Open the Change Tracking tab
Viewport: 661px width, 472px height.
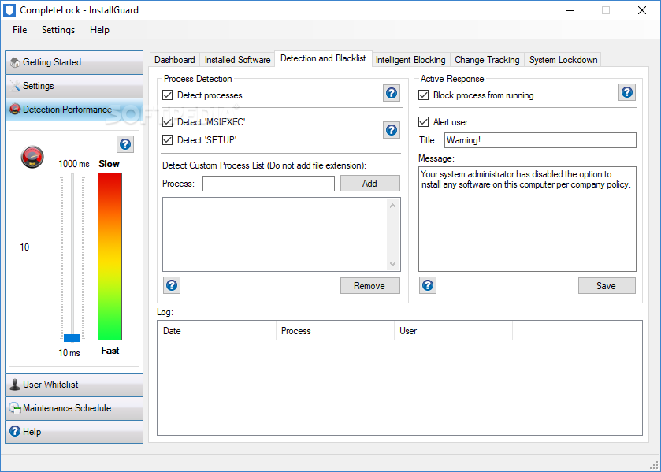(487, 60)
